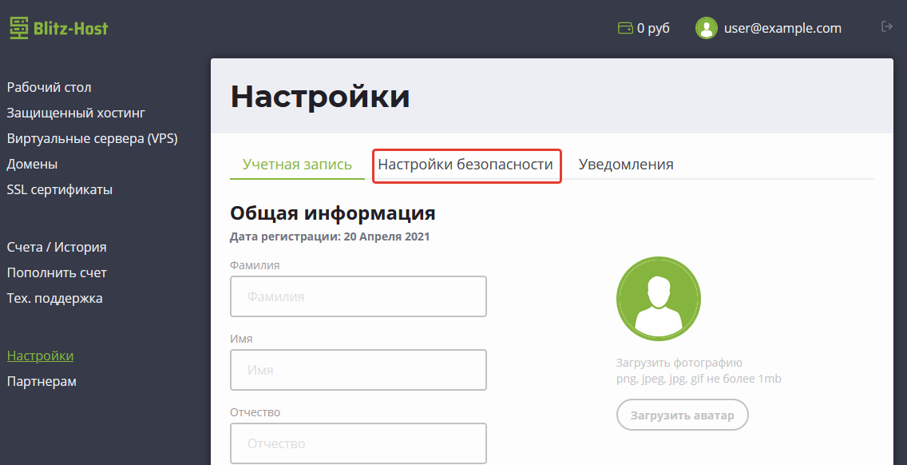Open Тех. поддержка page
The image size is (907, 465).
[x=54, y=298]
